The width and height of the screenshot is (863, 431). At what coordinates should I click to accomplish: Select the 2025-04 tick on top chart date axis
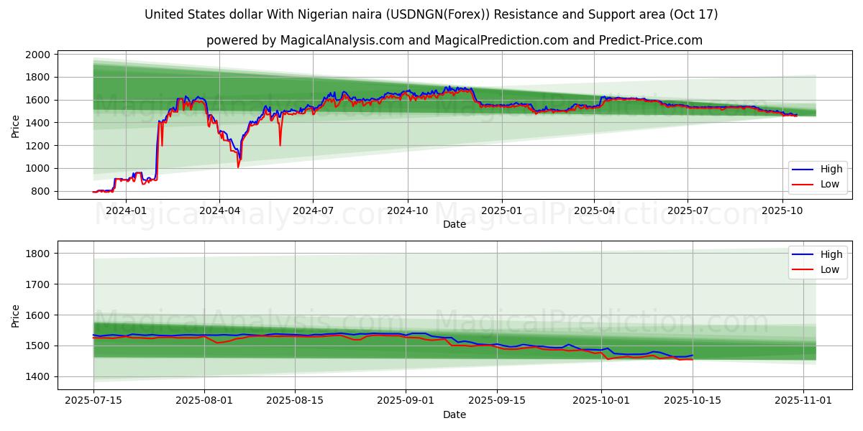pos(594,210)
